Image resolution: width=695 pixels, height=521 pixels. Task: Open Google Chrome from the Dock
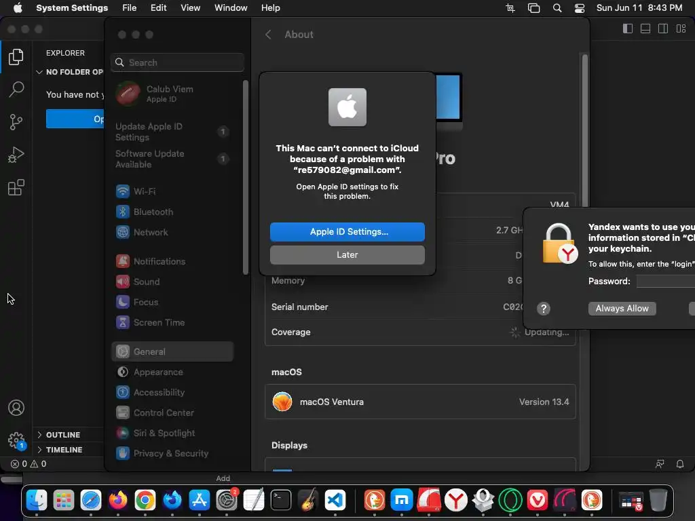[x=145, y=501]
